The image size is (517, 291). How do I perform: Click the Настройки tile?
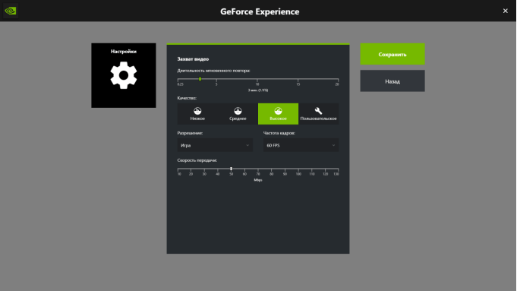tap(124, 75)
